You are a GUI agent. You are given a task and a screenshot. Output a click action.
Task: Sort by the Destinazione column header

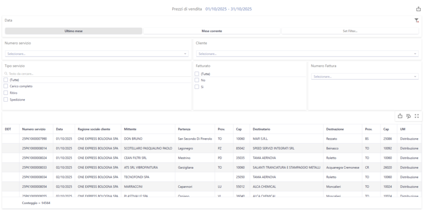click(342, 129)
